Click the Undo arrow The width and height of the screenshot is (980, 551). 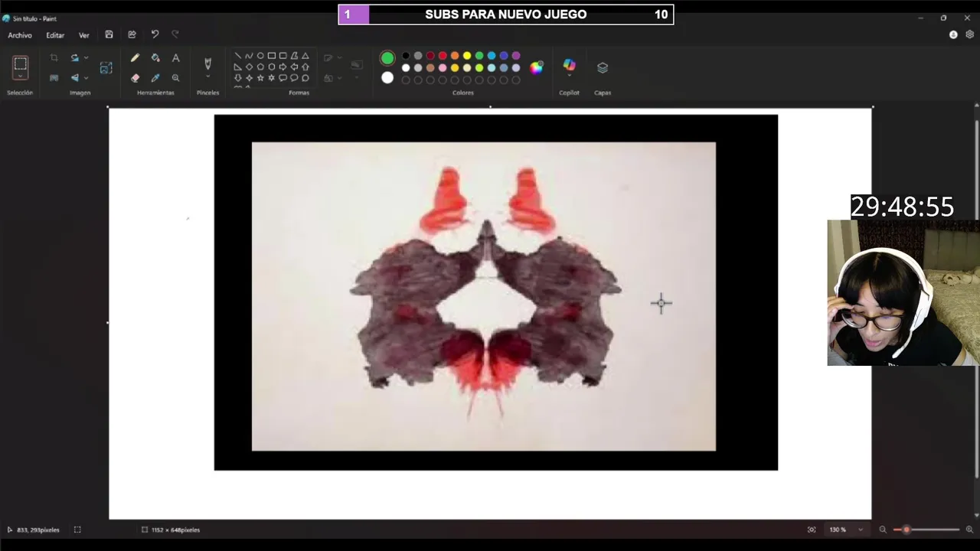coord(155,34)
